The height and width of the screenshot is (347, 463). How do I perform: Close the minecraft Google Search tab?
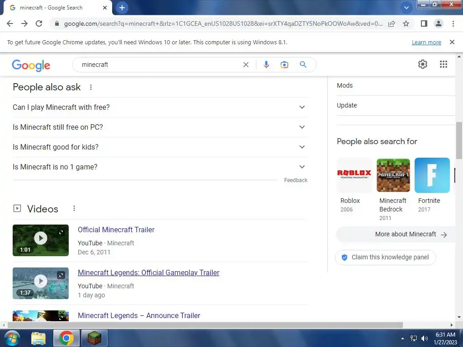[x=105, y=8]
